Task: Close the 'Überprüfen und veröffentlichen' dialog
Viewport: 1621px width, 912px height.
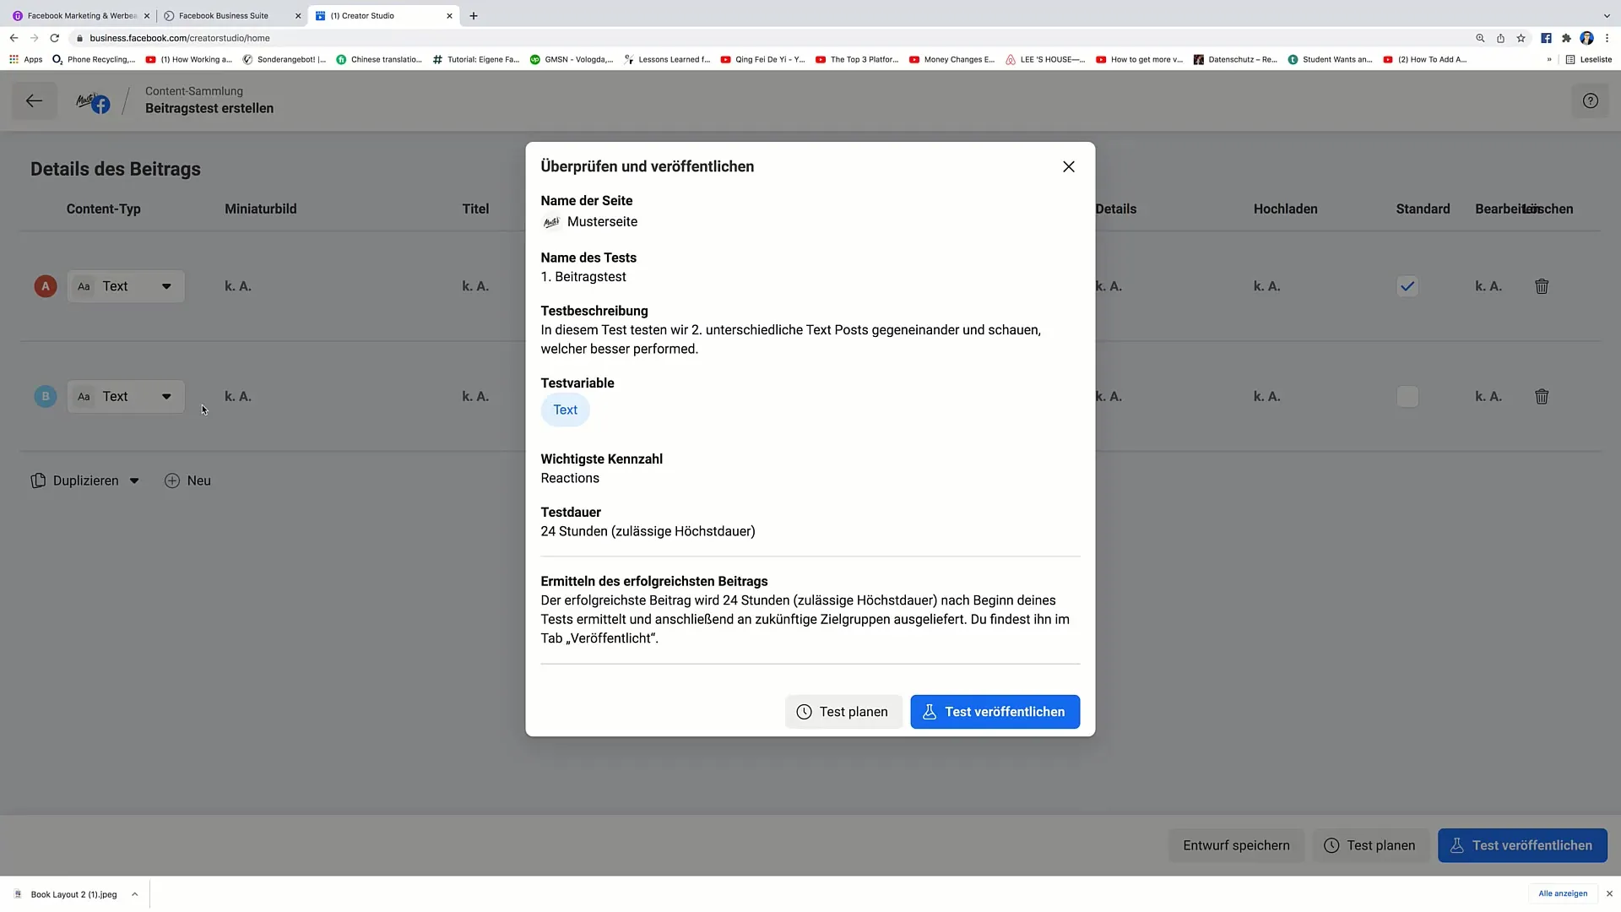Action: [1068, 166]
